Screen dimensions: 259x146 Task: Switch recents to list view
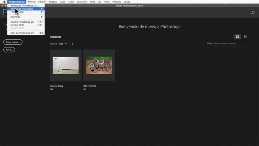(246, 37)
